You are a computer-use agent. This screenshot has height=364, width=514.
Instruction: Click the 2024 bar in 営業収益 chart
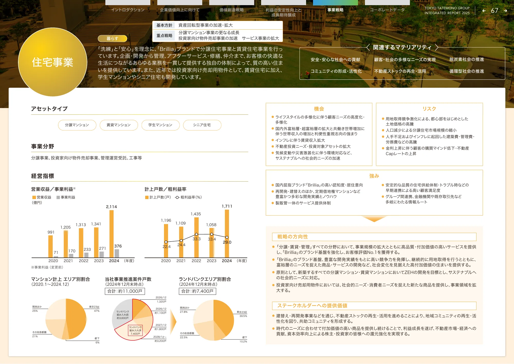111,234
